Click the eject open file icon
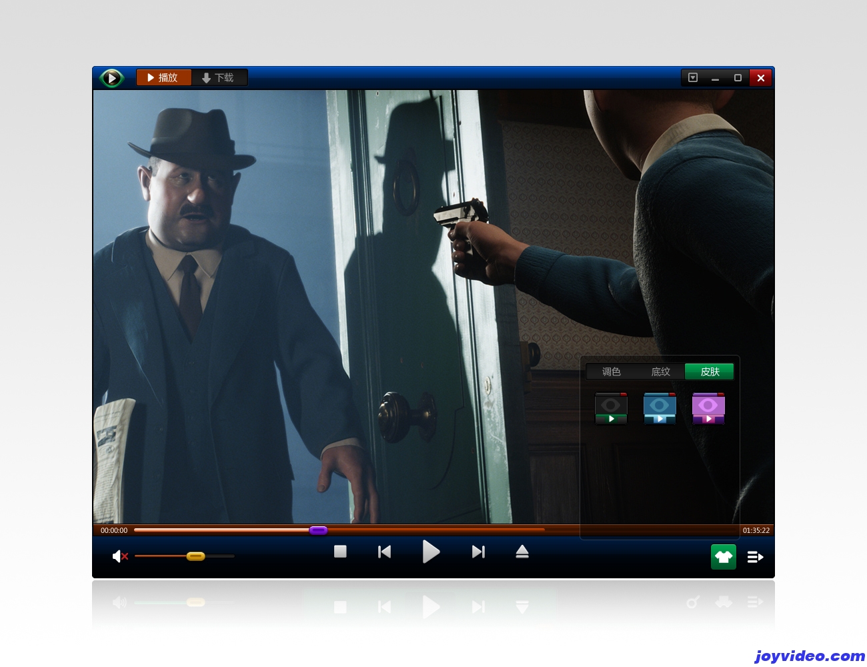This screenshot has height=667, width=867. tap(522, 552)
